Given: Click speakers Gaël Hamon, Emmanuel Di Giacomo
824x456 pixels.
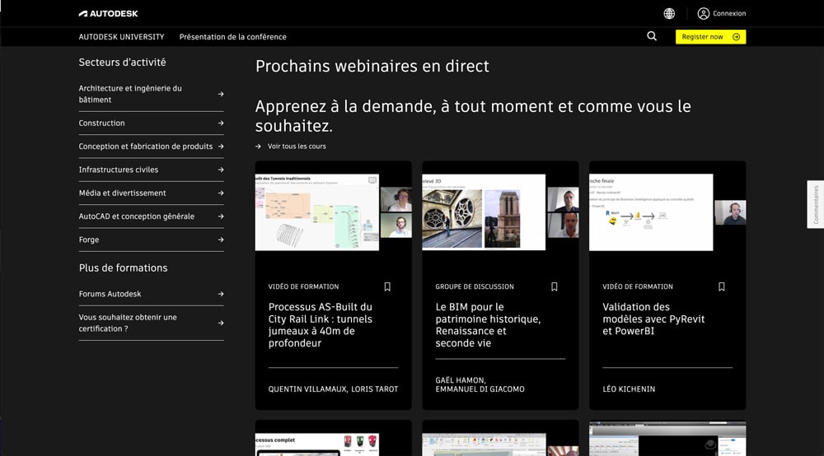Looking at the screenshot, I should point(480,384).
